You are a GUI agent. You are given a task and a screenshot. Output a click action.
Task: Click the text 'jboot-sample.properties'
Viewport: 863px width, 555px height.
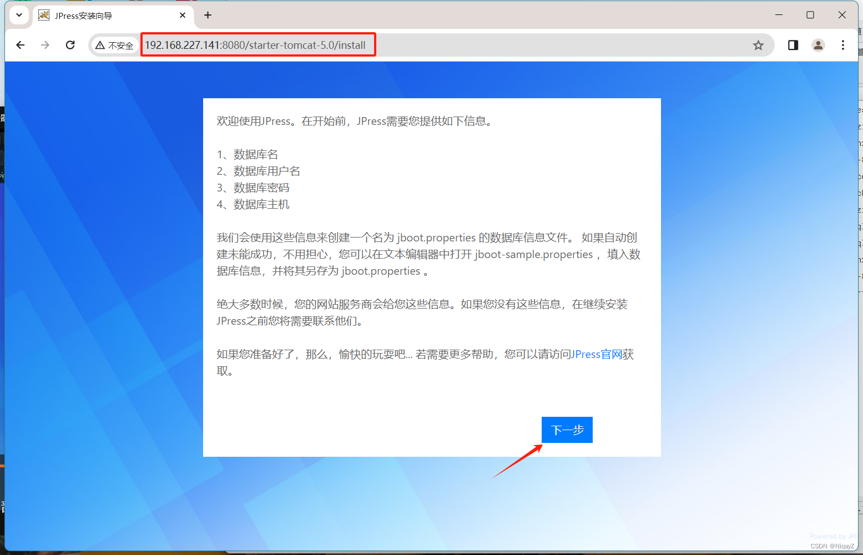[534, 254]
